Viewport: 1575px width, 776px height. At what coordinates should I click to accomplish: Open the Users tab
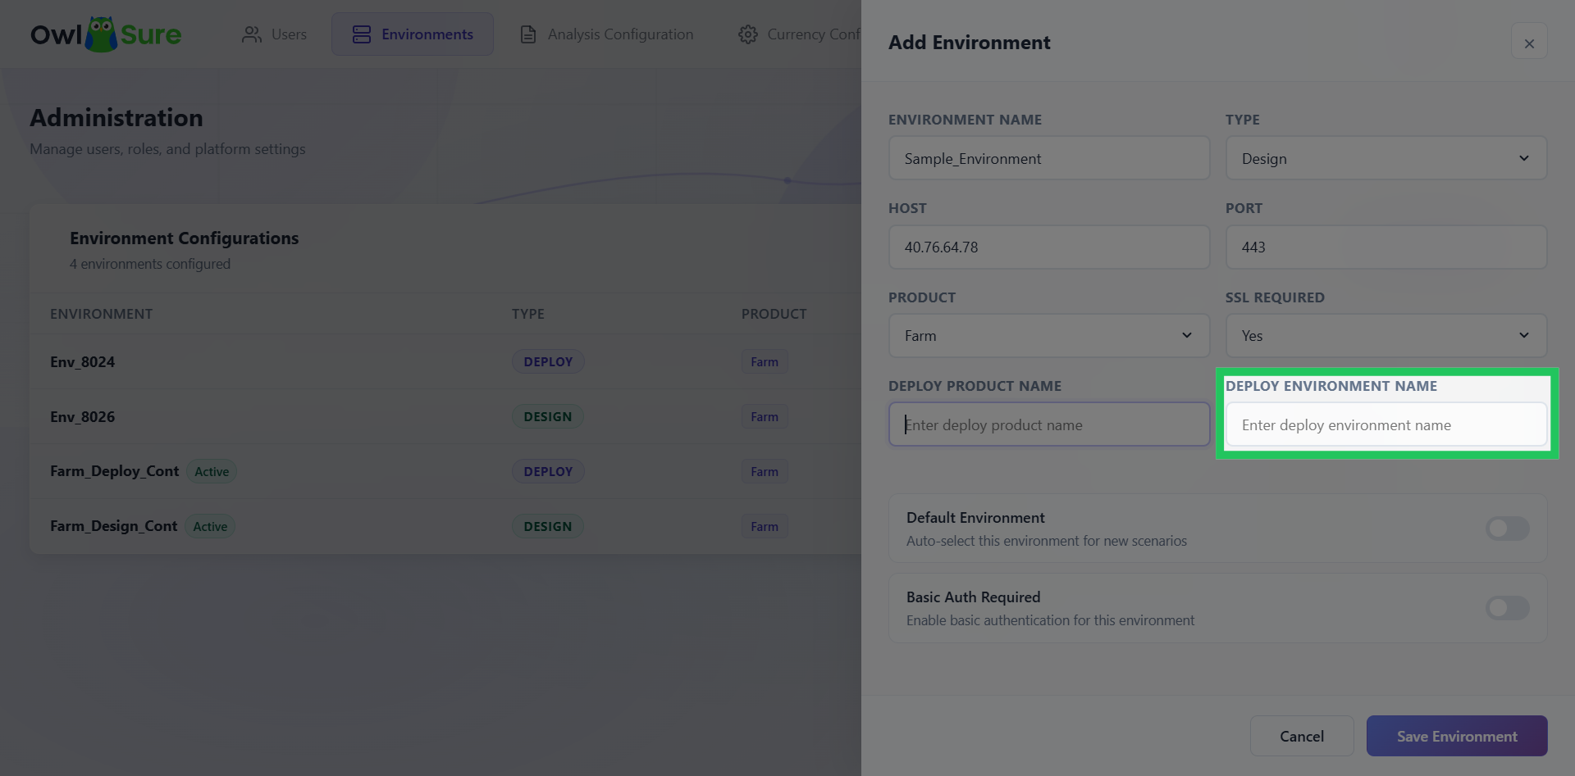(x=275, y=34)
